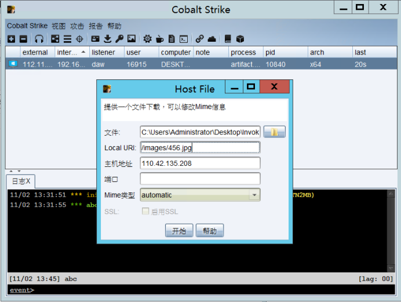Screen dimensions: 401x302
Task: Click the coffee cup Java applet icon
Action: (x=159, y=39)
